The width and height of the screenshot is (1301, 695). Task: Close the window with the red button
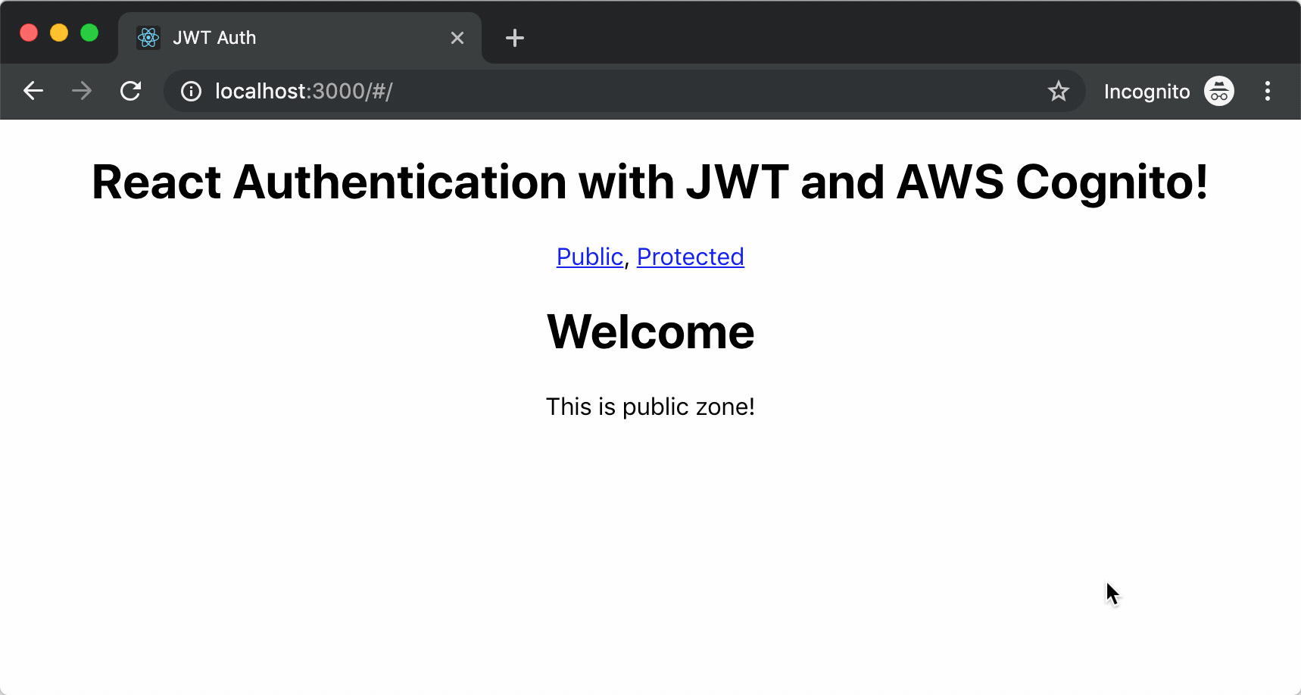[x=29, y=33]
